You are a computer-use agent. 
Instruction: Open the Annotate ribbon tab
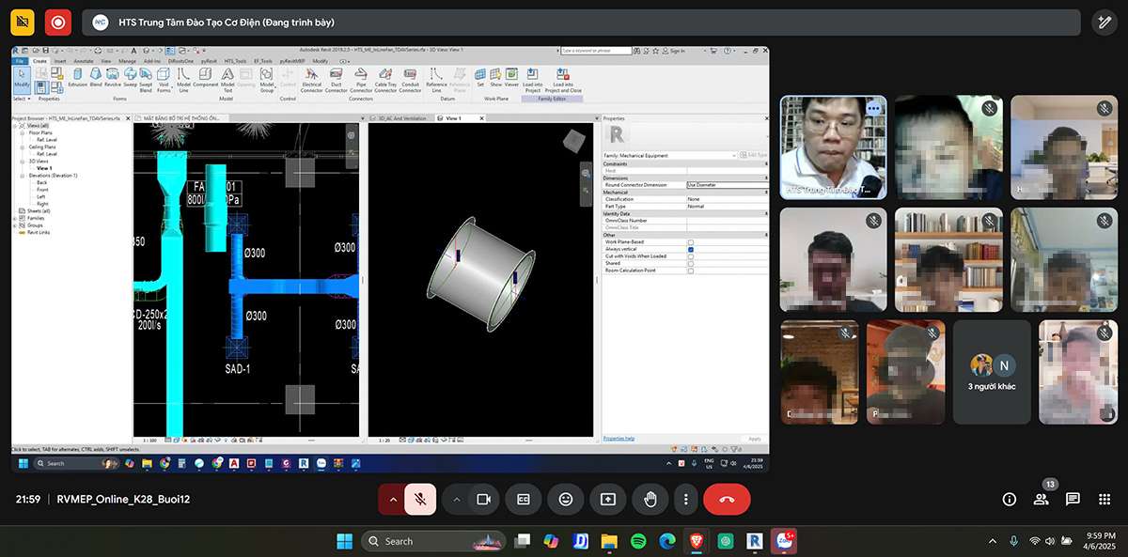click(x=84, y=61)
